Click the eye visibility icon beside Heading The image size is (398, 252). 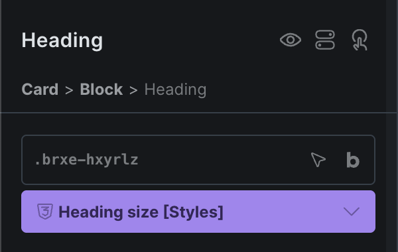[291, 40]
